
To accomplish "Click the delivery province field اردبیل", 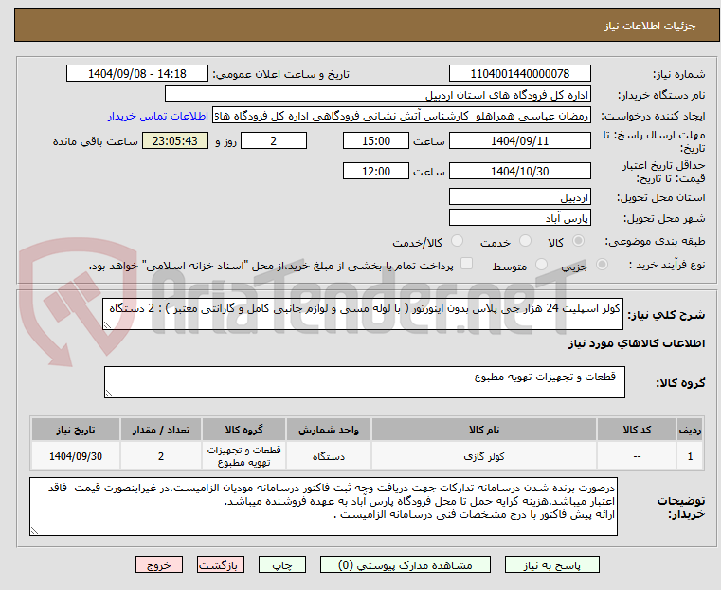I will (519, 197).
